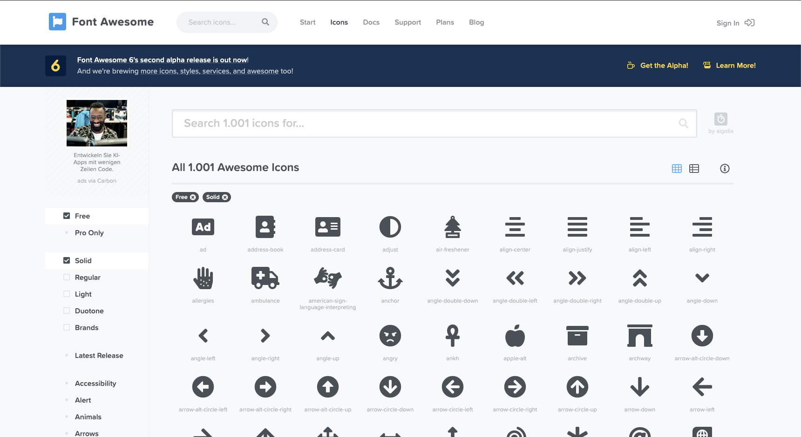Image resolution: width=801 pixels, height=437 pixels.
Task: Click the Learn More! link
Action: pyautogui.click(x=729, y=66)
